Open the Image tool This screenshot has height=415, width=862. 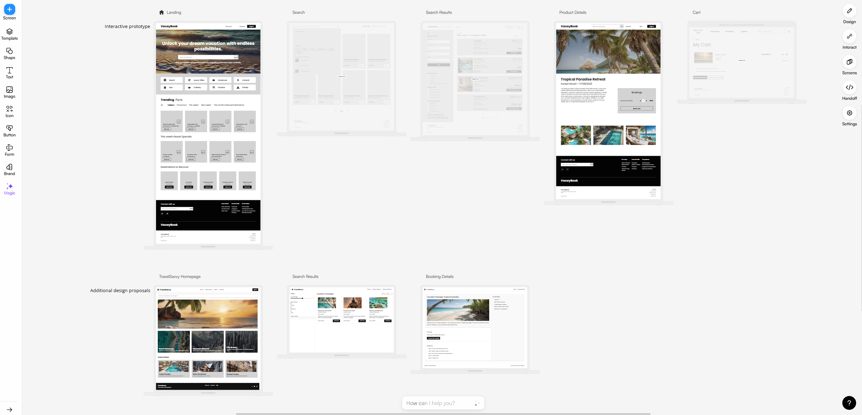pyautogui.click(x=9, y=92)
